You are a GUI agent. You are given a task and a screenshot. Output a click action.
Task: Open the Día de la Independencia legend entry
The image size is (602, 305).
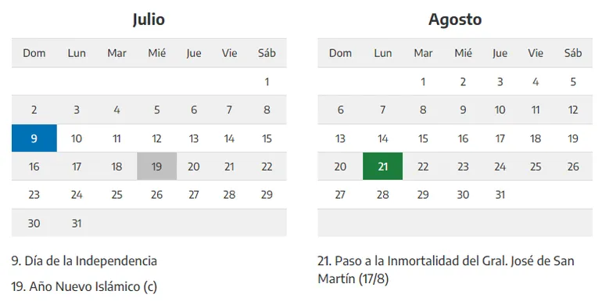tap(84, 261)
